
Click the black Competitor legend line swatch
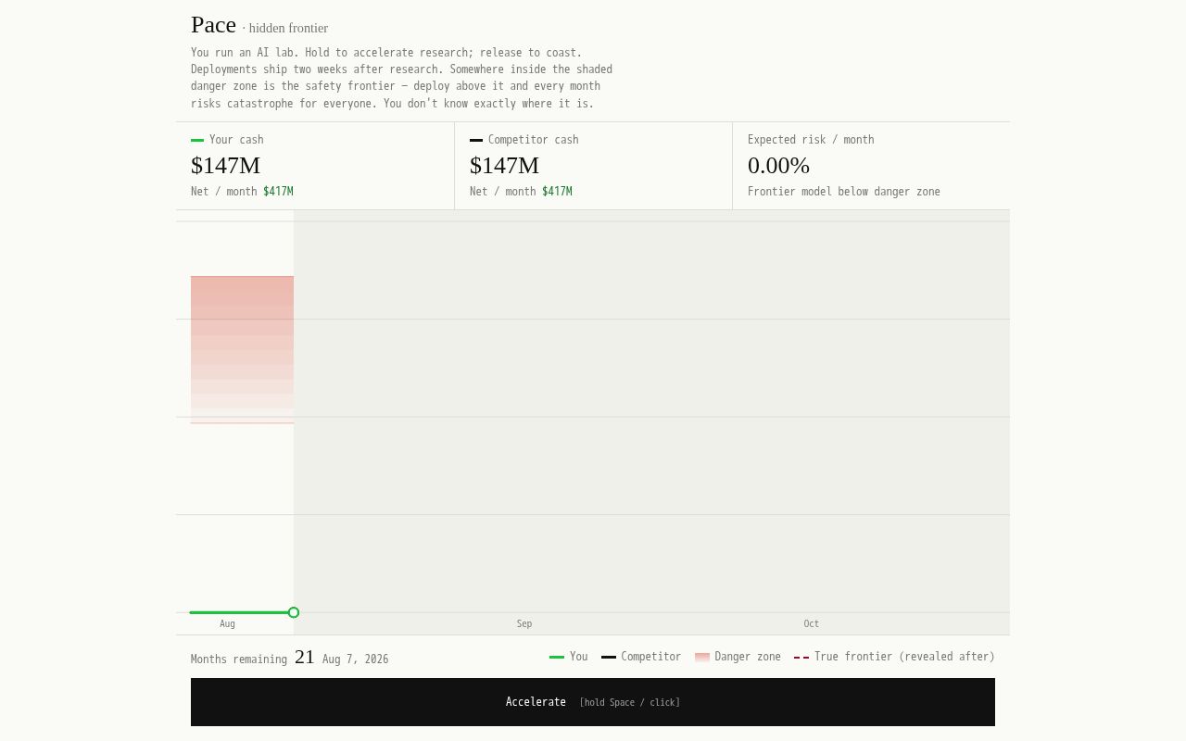click(609, 657)
